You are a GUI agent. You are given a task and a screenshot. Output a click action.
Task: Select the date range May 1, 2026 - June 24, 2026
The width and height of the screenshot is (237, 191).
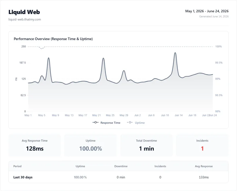207,11
